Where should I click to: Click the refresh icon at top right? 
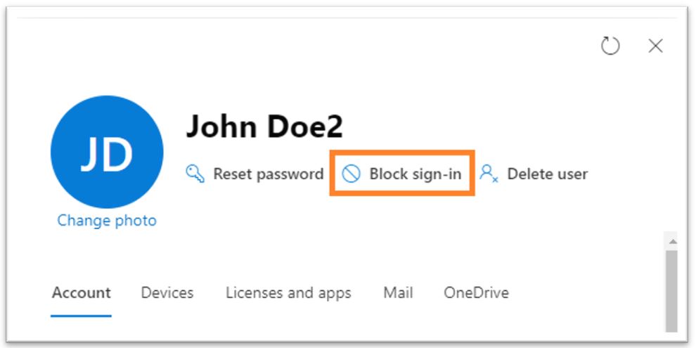tap(610, 46)
